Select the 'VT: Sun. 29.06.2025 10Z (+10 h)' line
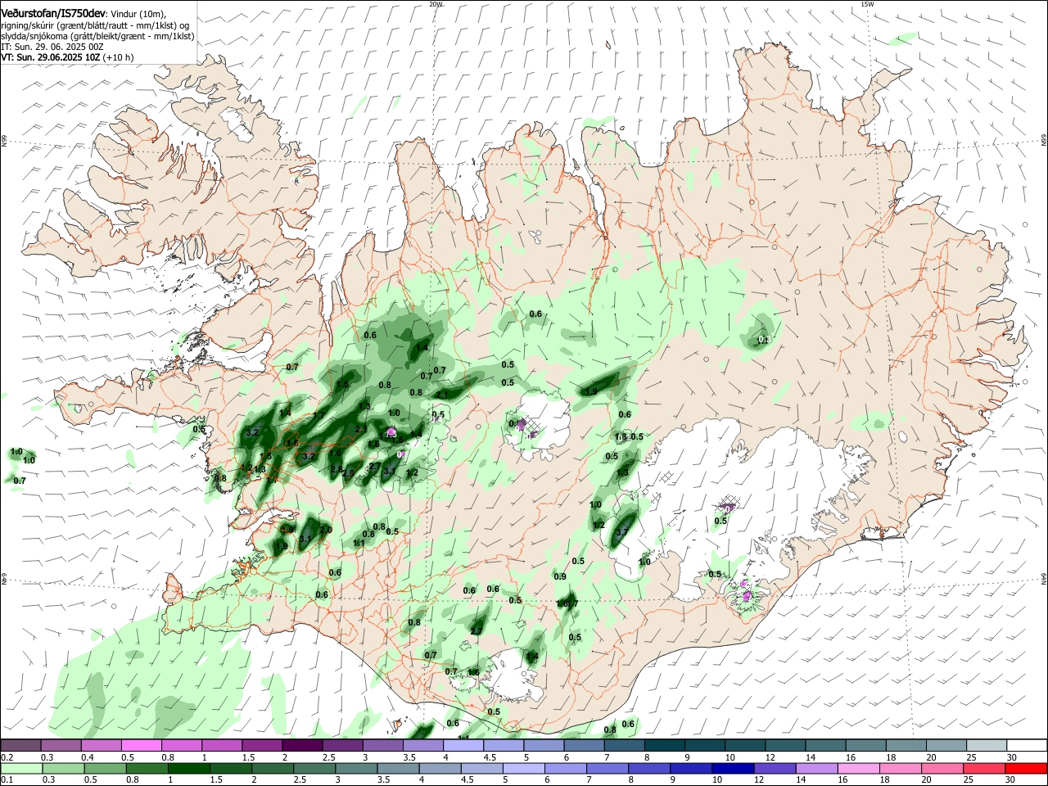The width and height of the screenshot is (1048, 786). pyautogui.click(x=67, y=57)
